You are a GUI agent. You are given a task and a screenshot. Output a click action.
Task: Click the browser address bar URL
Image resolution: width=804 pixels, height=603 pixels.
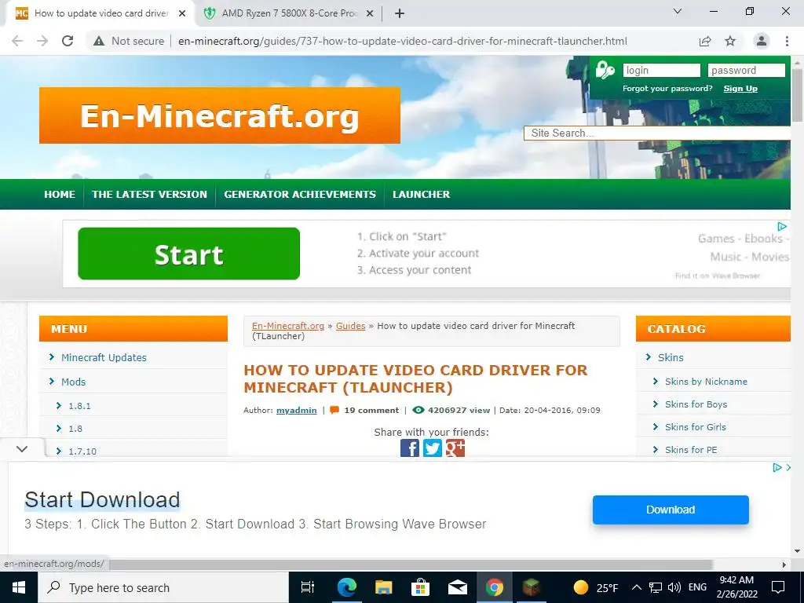point(403,41)
